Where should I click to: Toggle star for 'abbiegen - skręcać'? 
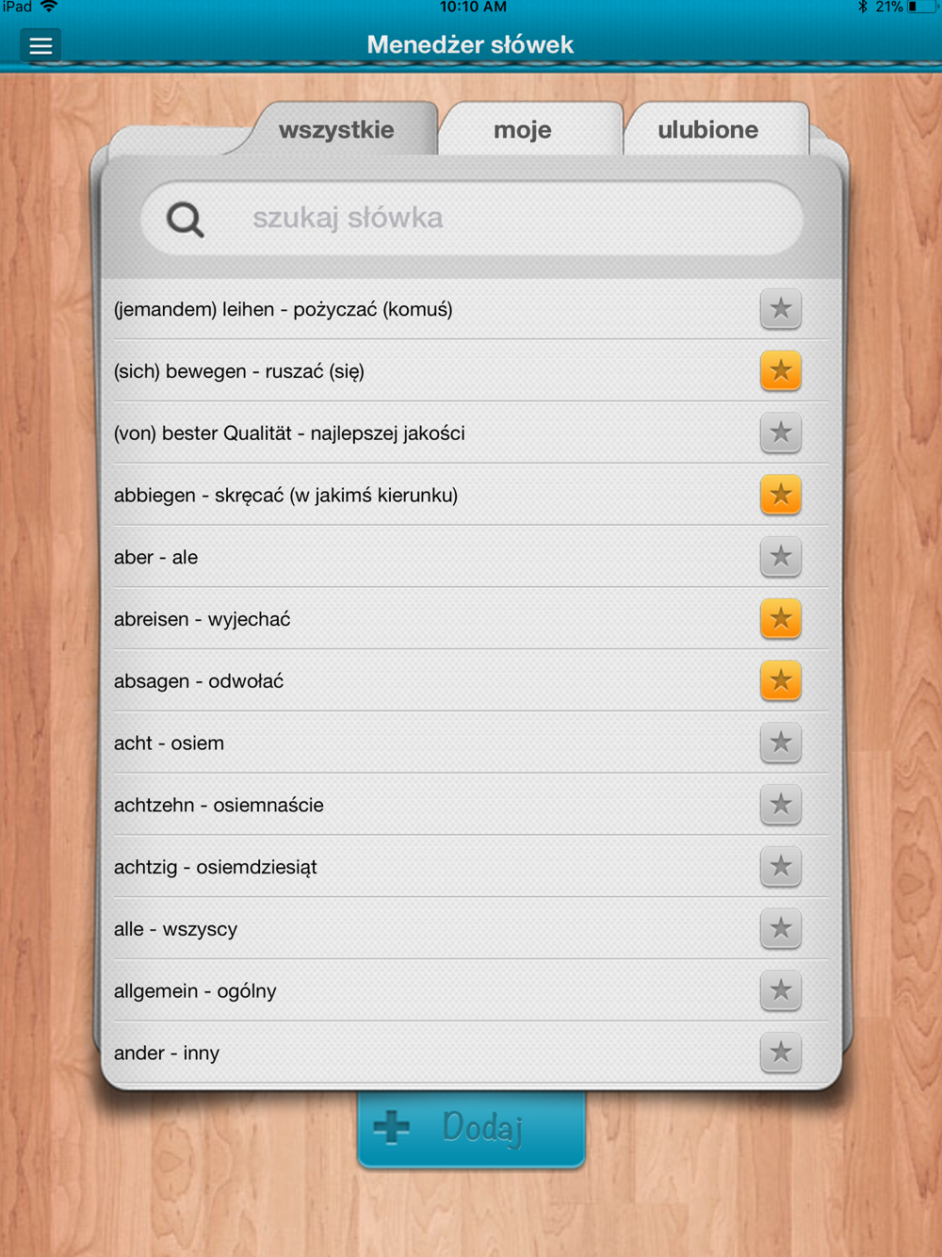click(781, 495)
